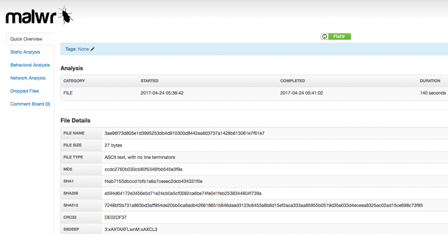Switch to the Static Analysis tab
This screenshot has height=234, width=448.
(x=25, y=52)
